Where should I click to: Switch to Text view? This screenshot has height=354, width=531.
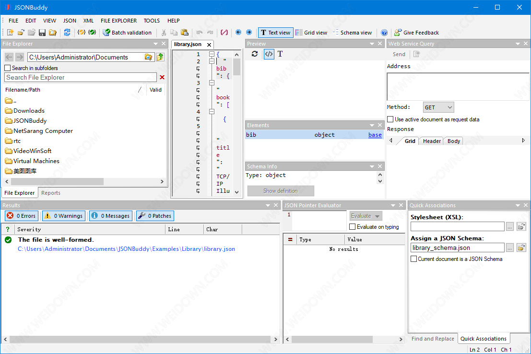276,33
